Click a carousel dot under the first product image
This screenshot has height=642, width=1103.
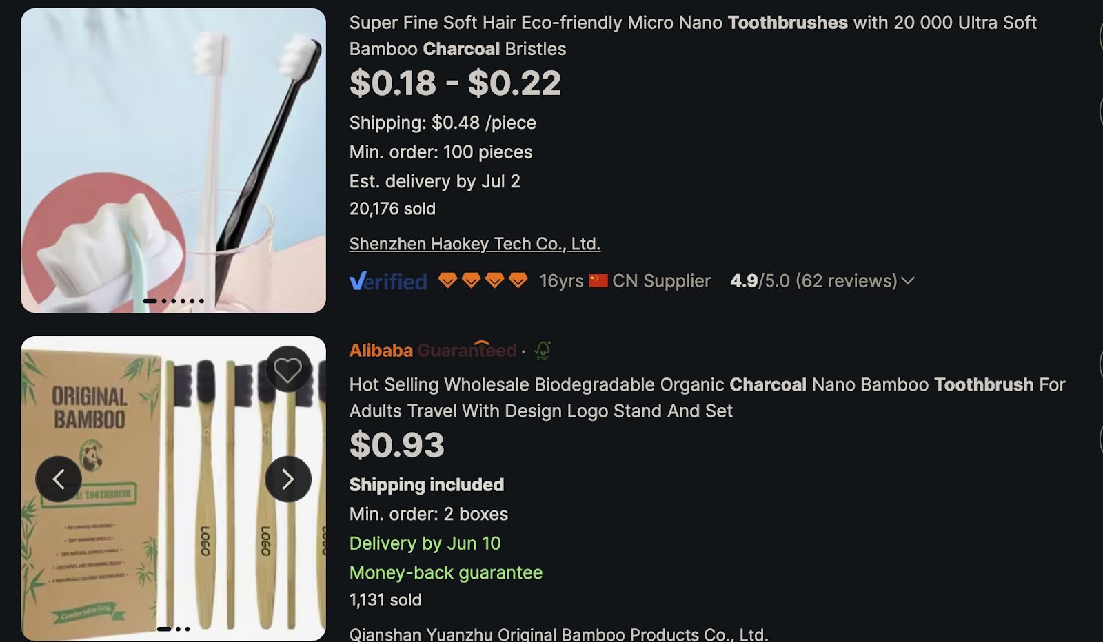pos(174,301)
